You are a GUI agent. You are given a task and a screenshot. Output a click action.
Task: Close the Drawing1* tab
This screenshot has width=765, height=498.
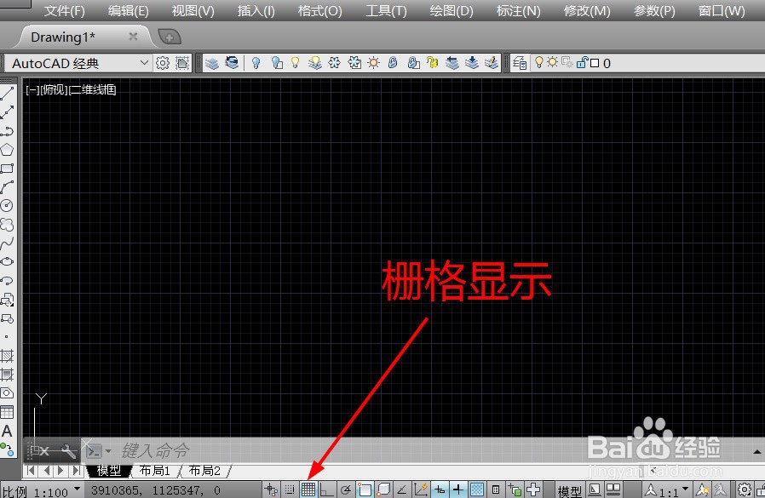pos(133,36)
